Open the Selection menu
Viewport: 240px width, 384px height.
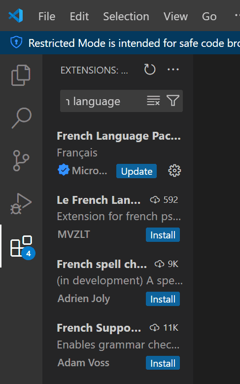[x=126, y=16]
